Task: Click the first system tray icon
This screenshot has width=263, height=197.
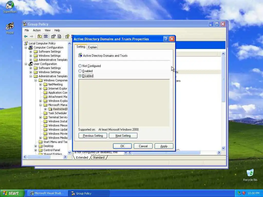Action: click(239, 193)
